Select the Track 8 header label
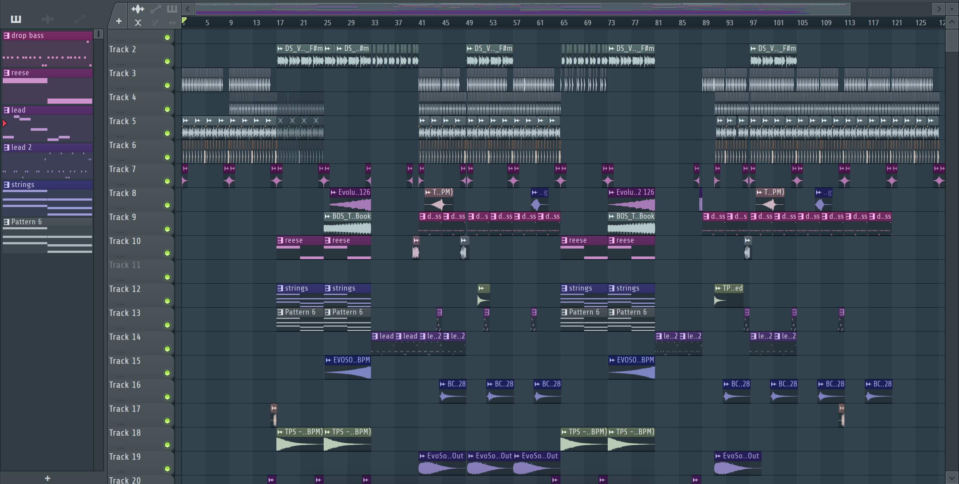 pos(123,193)
